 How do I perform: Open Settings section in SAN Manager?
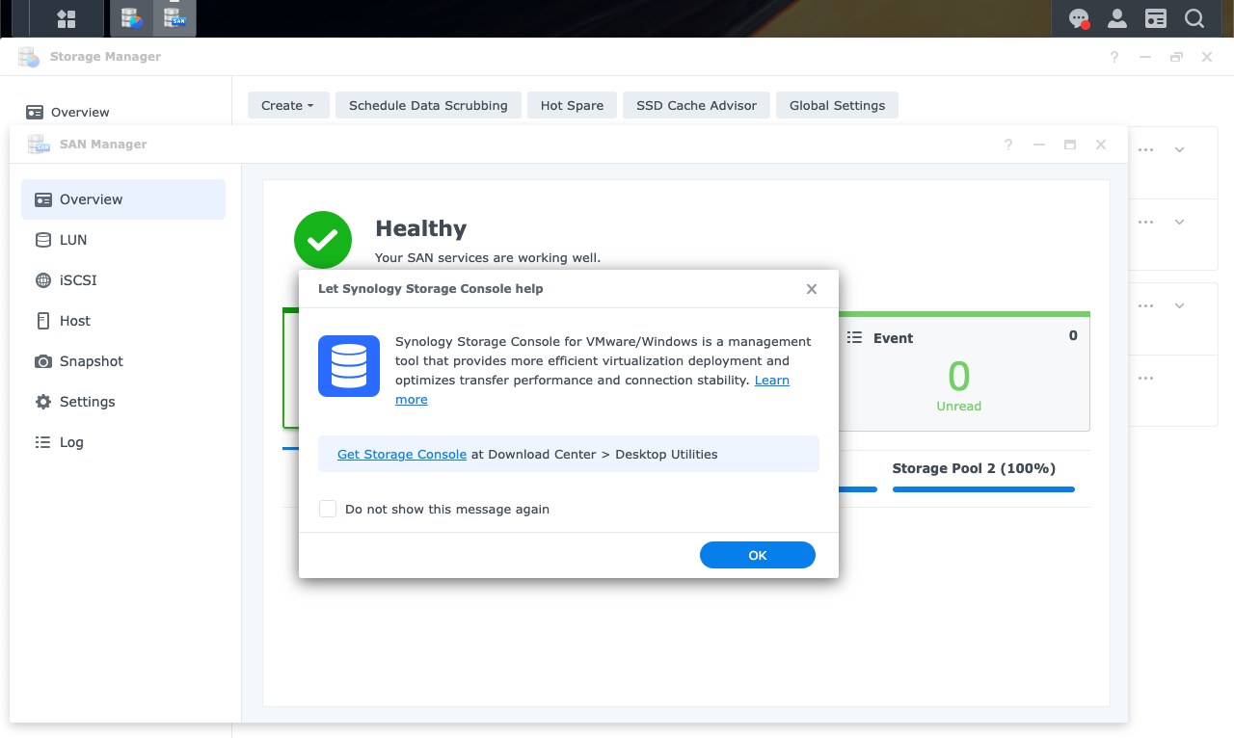click(123, 402)
